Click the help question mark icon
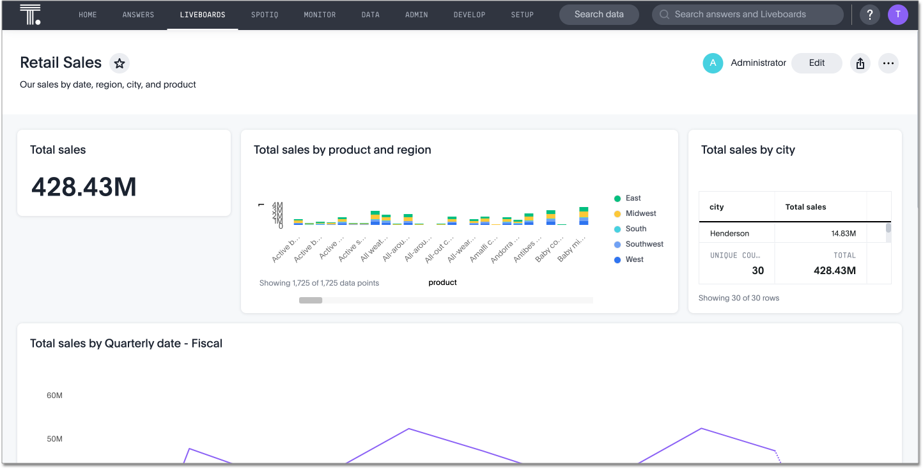The width and height of the screenshot is (923, 469). pyautogui.click(x=869, y=14)
